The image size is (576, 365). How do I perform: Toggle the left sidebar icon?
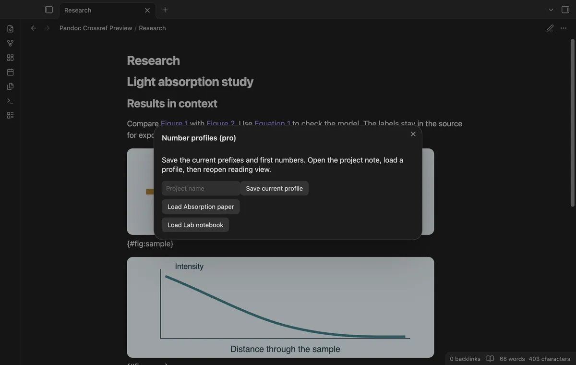click(48, 10)
